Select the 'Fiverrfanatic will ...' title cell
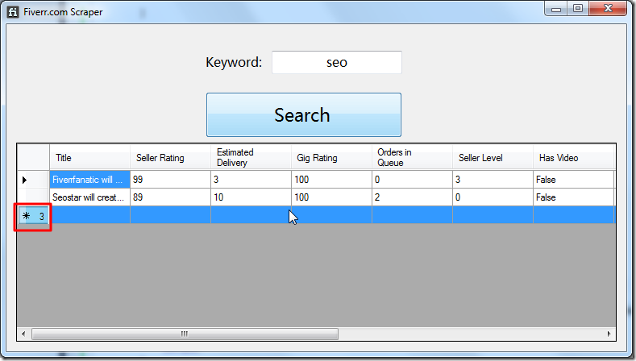 click(x=89, y=179)
